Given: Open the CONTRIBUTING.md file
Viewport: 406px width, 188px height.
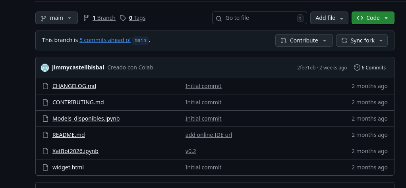Looking at the screenshot, I should [78, 102].
